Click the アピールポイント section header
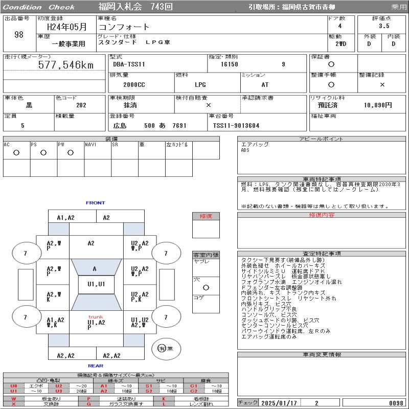 pyautogui.click(x=321, y=139)
